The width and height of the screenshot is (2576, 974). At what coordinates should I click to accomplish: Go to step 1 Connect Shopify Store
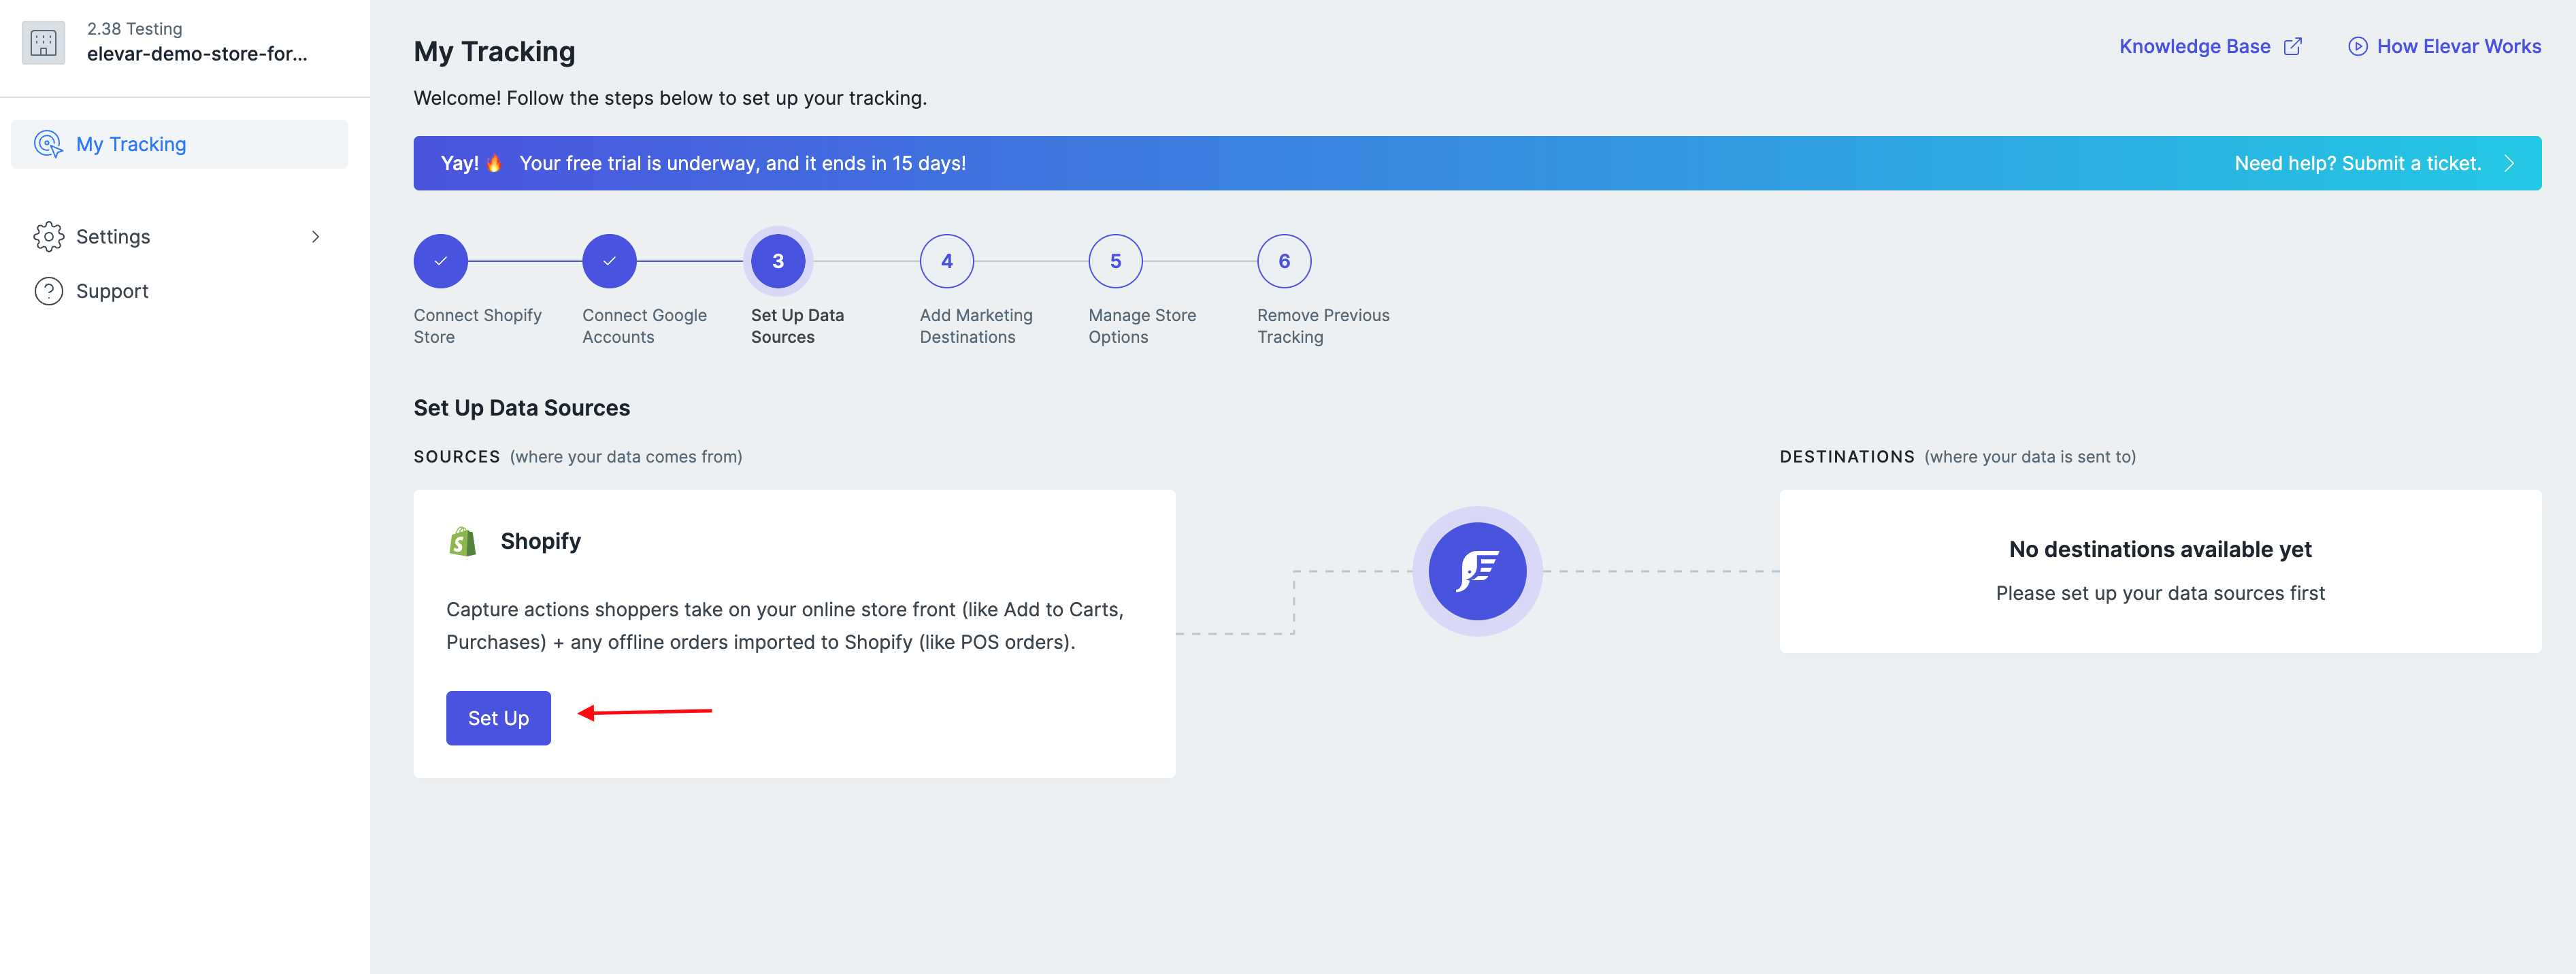coord(441,261)
